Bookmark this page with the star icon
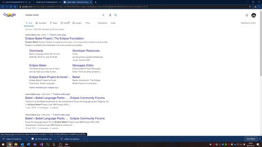Image resolution: width=262 pixels, height=147 pixels. coord(250,7)
